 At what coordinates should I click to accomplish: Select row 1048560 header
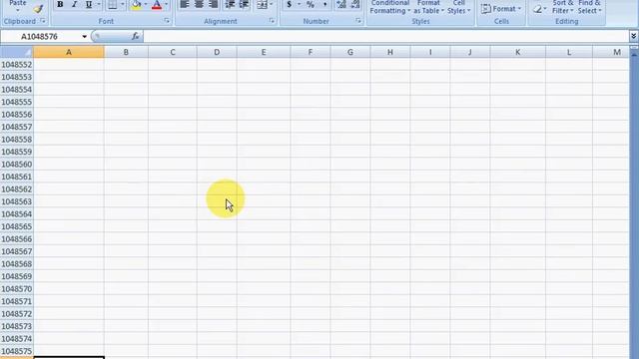pos(17,164)
